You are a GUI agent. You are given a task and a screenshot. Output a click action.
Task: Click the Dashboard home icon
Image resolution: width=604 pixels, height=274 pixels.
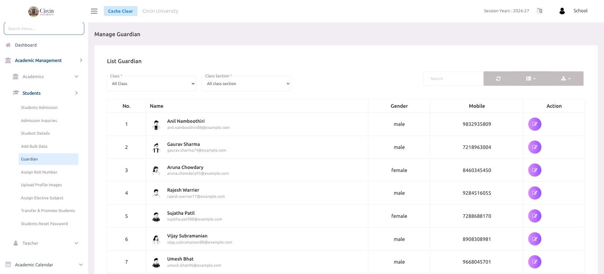8,45
